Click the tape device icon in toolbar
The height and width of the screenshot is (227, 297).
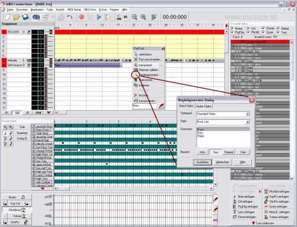click(x=36, y=17)
